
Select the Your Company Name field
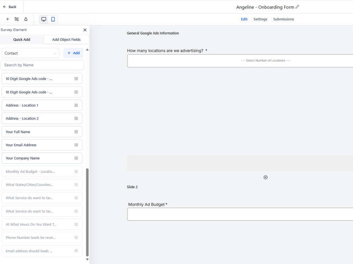tap(42, 158)
